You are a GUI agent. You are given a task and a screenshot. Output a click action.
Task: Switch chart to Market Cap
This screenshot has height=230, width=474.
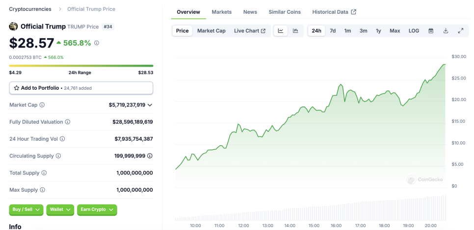coord(211,31)
